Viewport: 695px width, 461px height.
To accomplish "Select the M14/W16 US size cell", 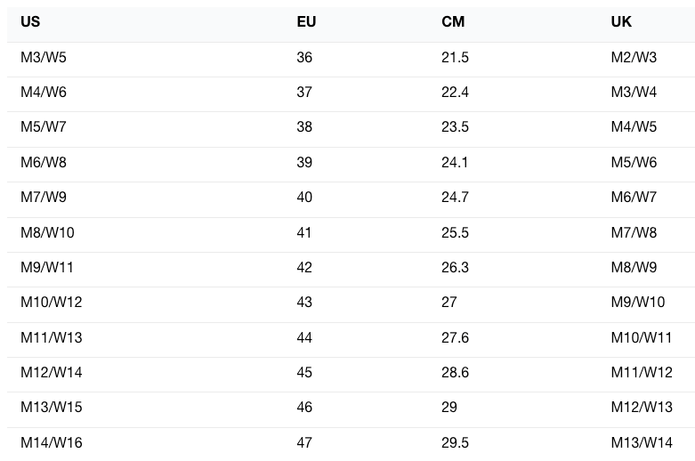I will pos(51,442).
